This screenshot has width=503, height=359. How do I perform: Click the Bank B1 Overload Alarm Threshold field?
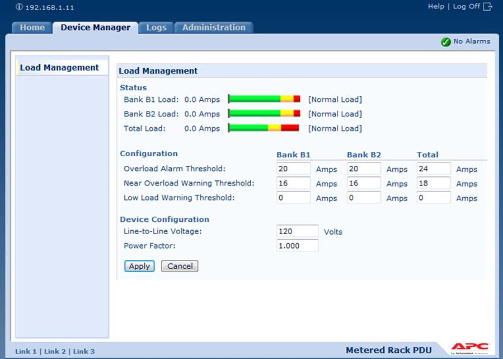[293, 169]
